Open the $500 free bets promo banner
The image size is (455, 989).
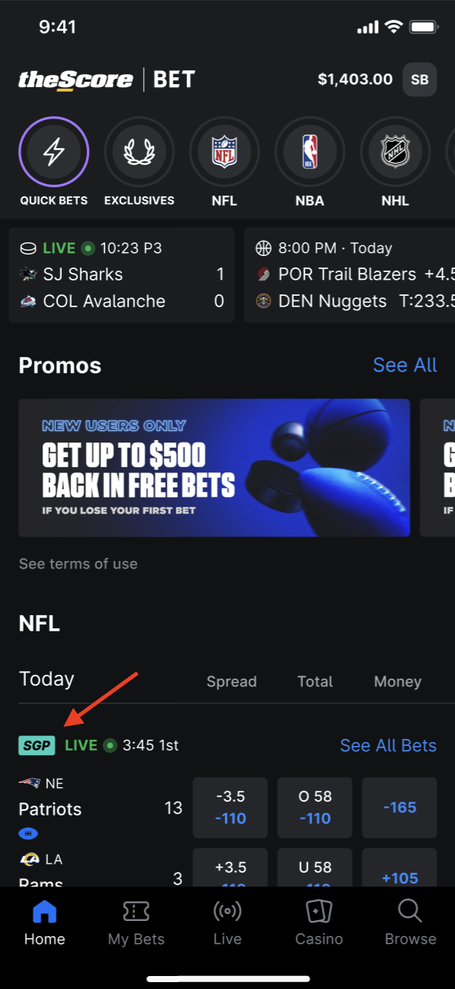pyautogui.click(x=215, y=468)
